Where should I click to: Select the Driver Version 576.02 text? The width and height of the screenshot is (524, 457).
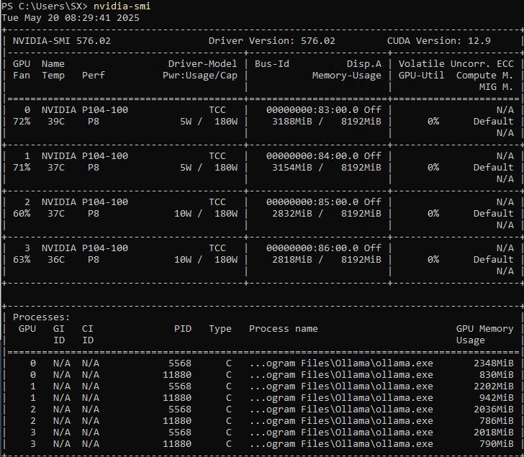point(271,41)
